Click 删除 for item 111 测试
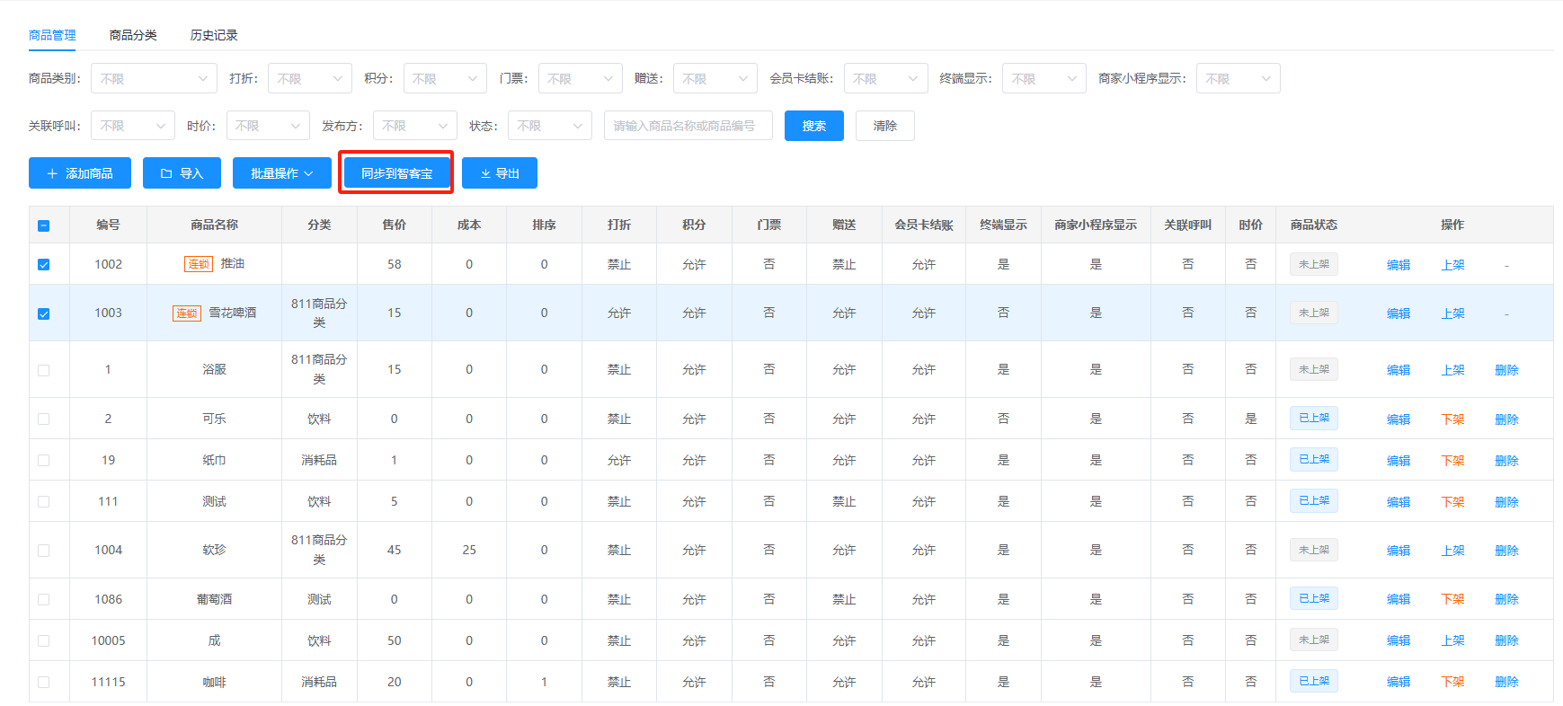 click(x=1506, y=502)
